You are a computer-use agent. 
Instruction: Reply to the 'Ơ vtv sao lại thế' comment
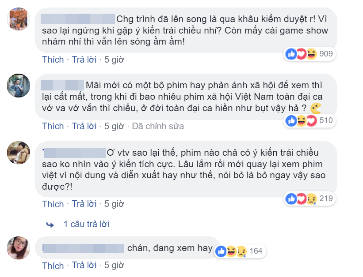point(84,204)
